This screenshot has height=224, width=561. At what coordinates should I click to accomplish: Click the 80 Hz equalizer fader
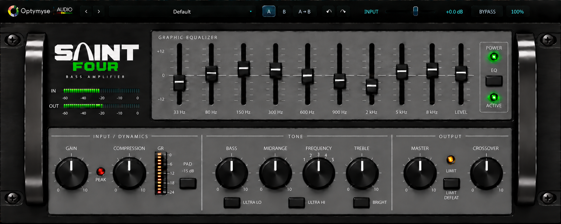point(211,73)
